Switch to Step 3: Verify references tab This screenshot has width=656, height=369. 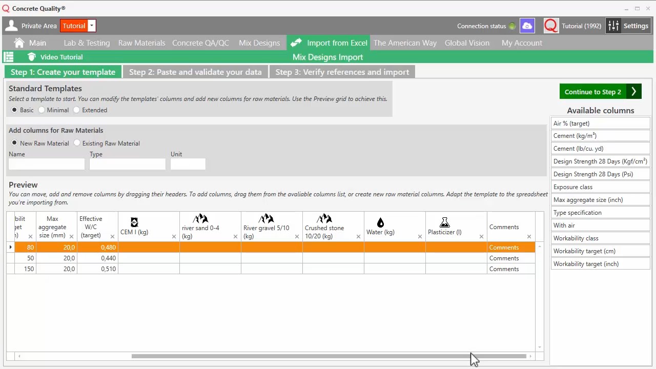point(342,72)
